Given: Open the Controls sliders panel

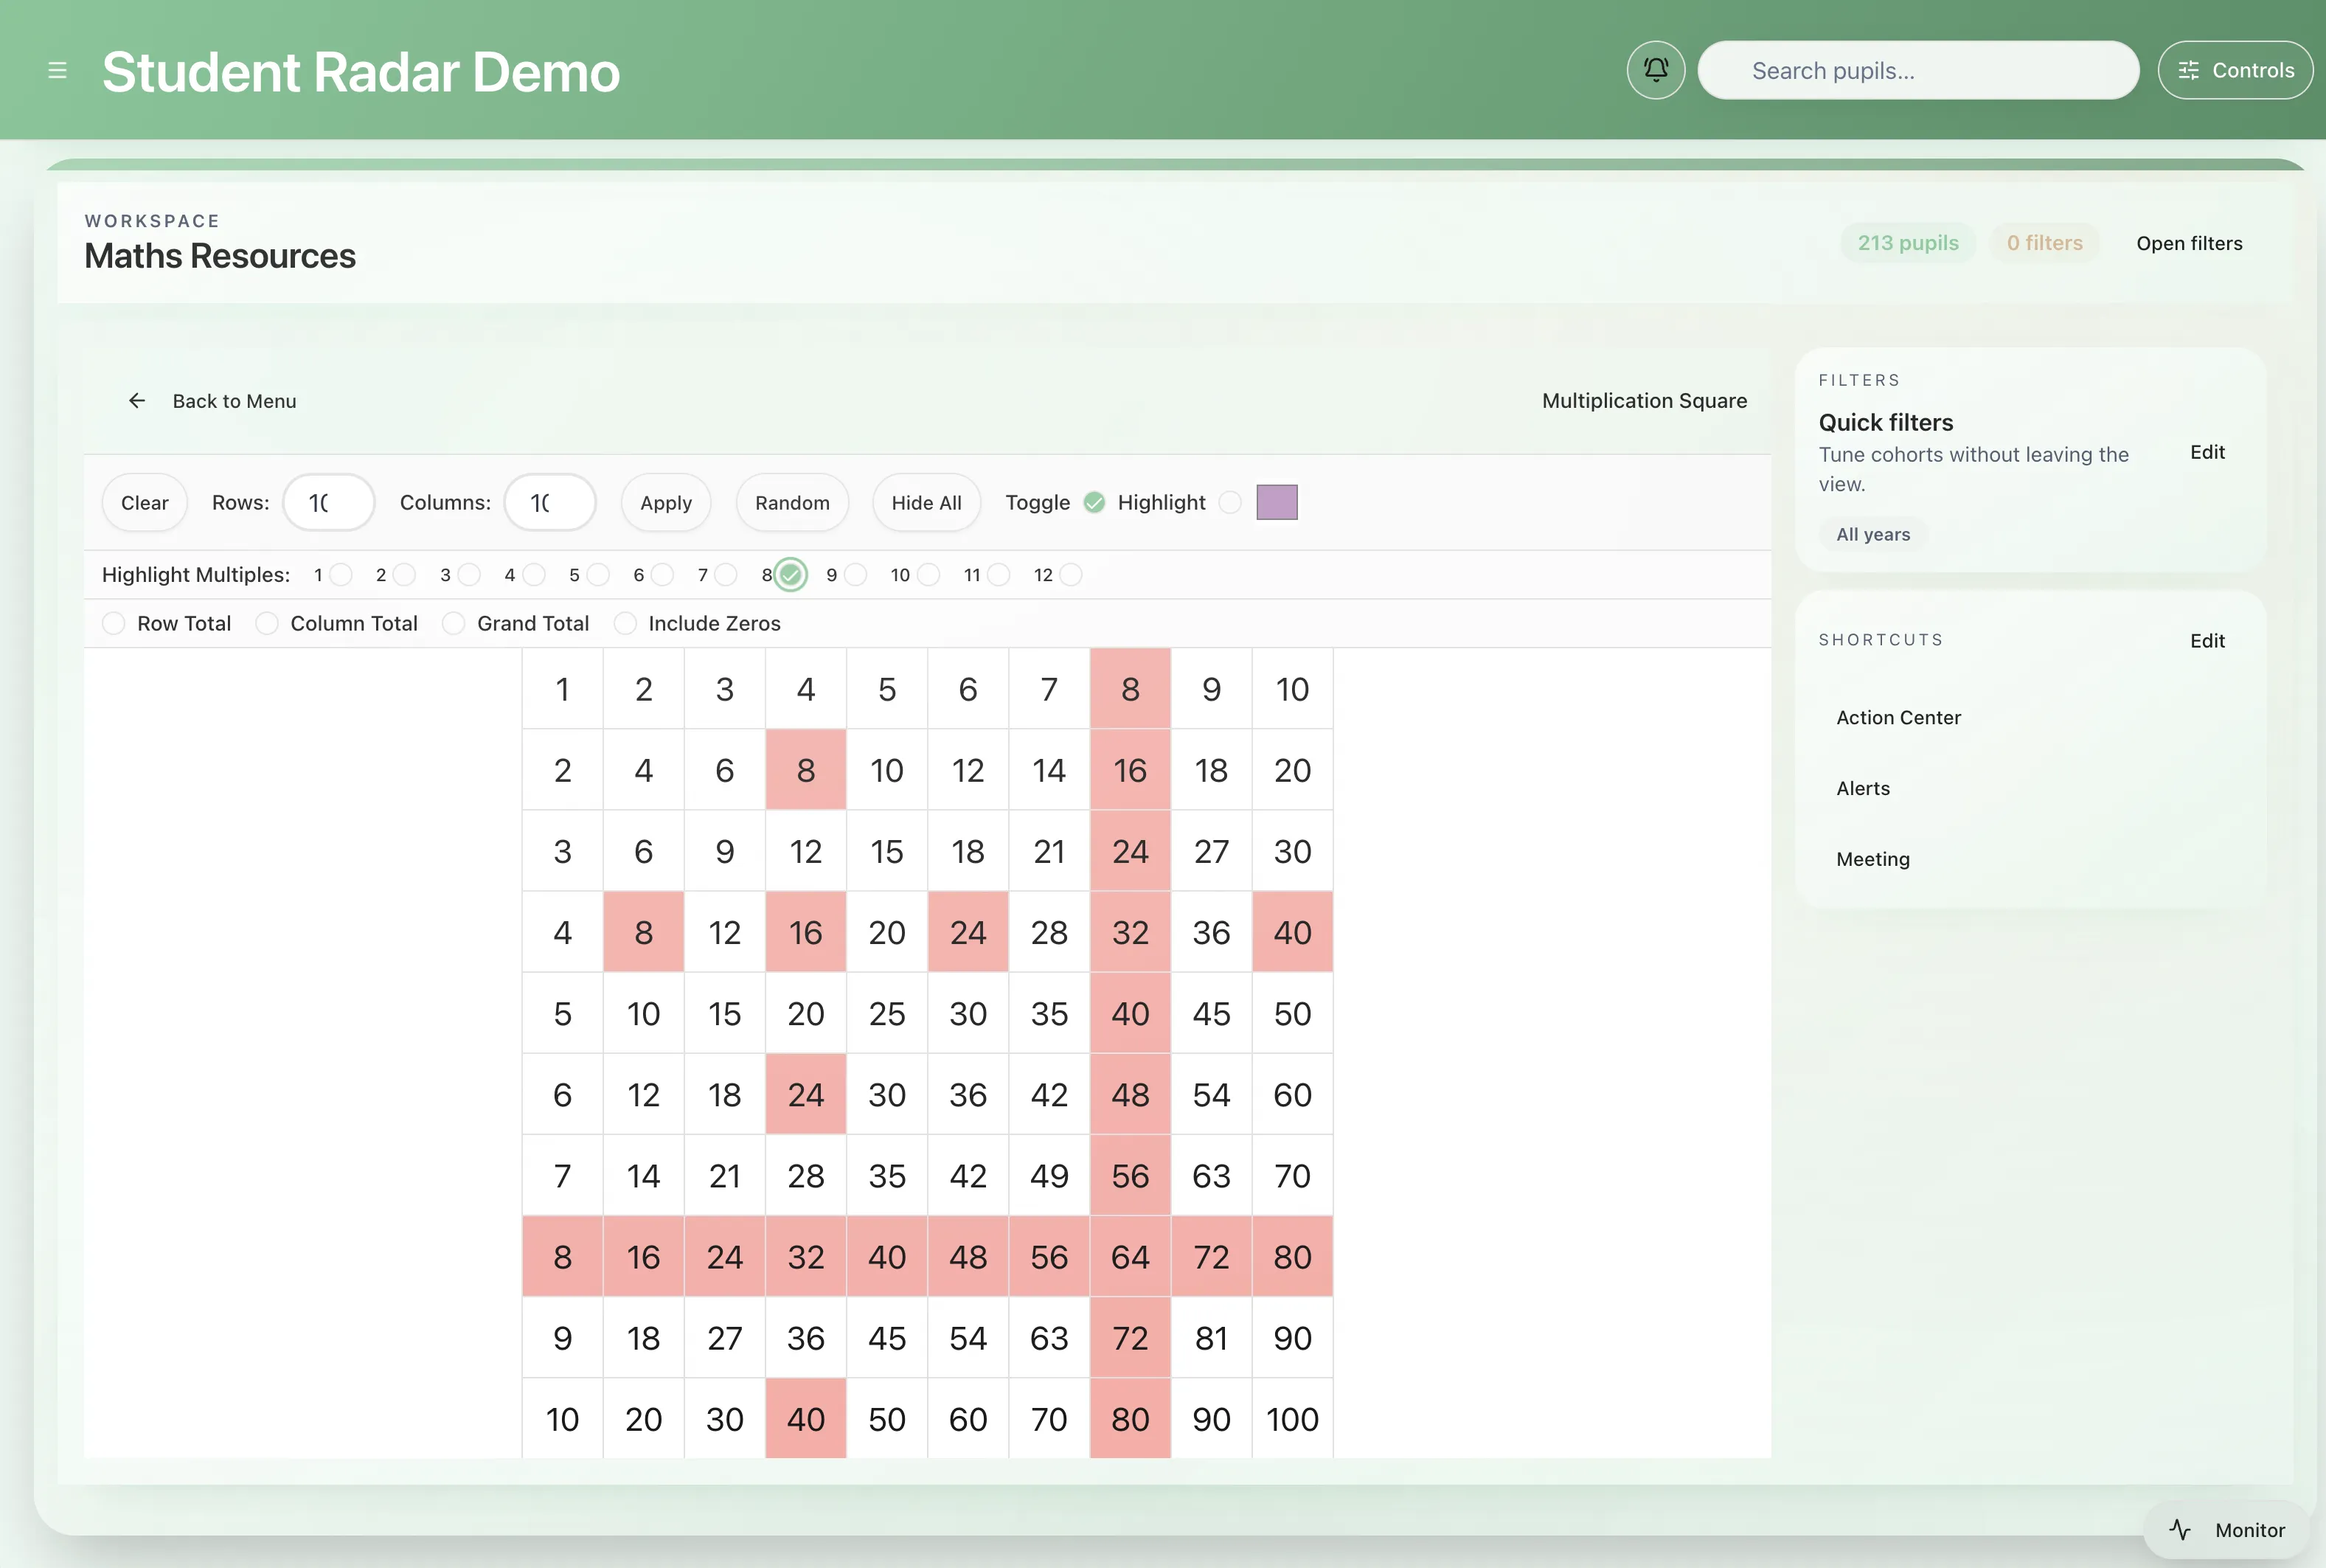Looking at the screenshot, I should (x=2235, y=70).
